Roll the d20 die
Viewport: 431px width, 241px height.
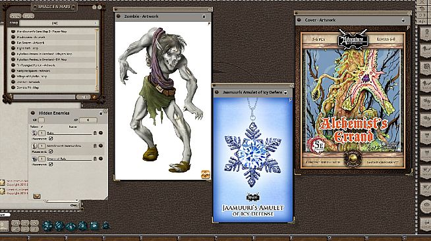47,226
